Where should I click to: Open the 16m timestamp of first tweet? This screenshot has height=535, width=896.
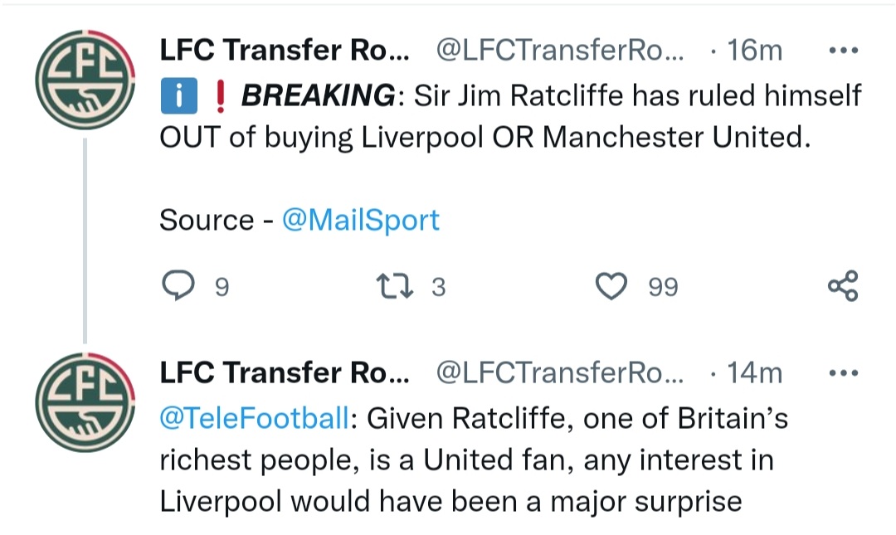(x=754, y=51)
